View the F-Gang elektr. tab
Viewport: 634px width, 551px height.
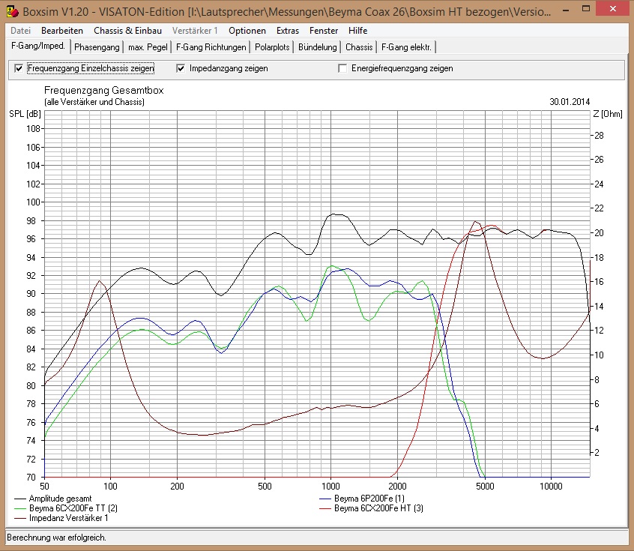point(406,47)
